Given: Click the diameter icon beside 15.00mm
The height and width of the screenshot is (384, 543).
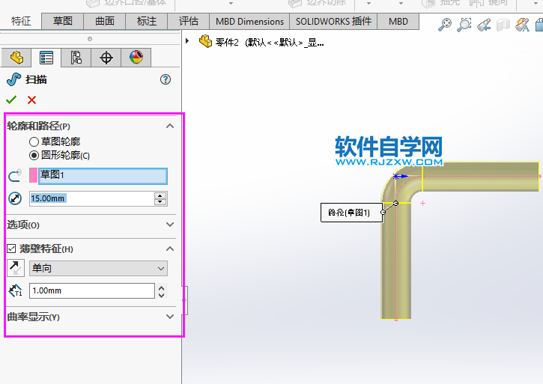Looking at the screenshot, I should pos(15,198).
